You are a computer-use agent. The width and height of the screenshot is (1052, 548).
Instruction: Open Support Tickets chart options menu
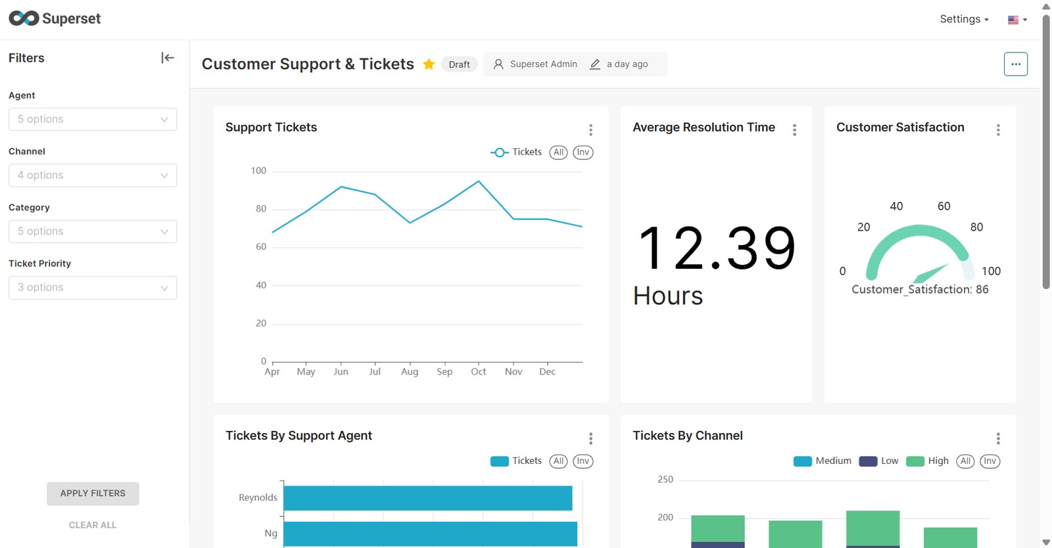[x=590, y=130]
